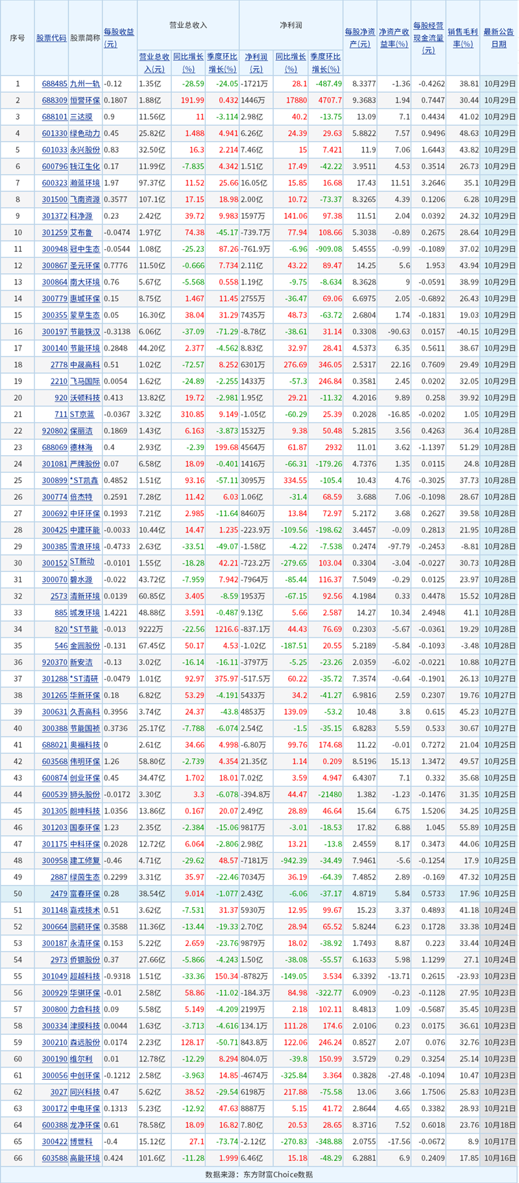The image size is (519, 1183).
Task: Click the 每股净资产(元) column header
Action: click(359, 38)
